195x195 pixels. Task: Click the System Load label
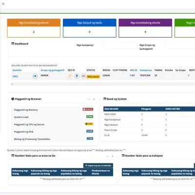[x=21, y=117]
